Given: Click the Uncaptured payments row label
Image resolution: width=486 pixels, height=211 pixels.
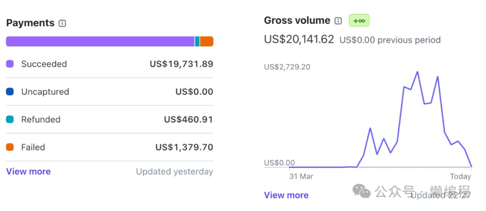Looking at the screenshot, I should coord(45,92).
